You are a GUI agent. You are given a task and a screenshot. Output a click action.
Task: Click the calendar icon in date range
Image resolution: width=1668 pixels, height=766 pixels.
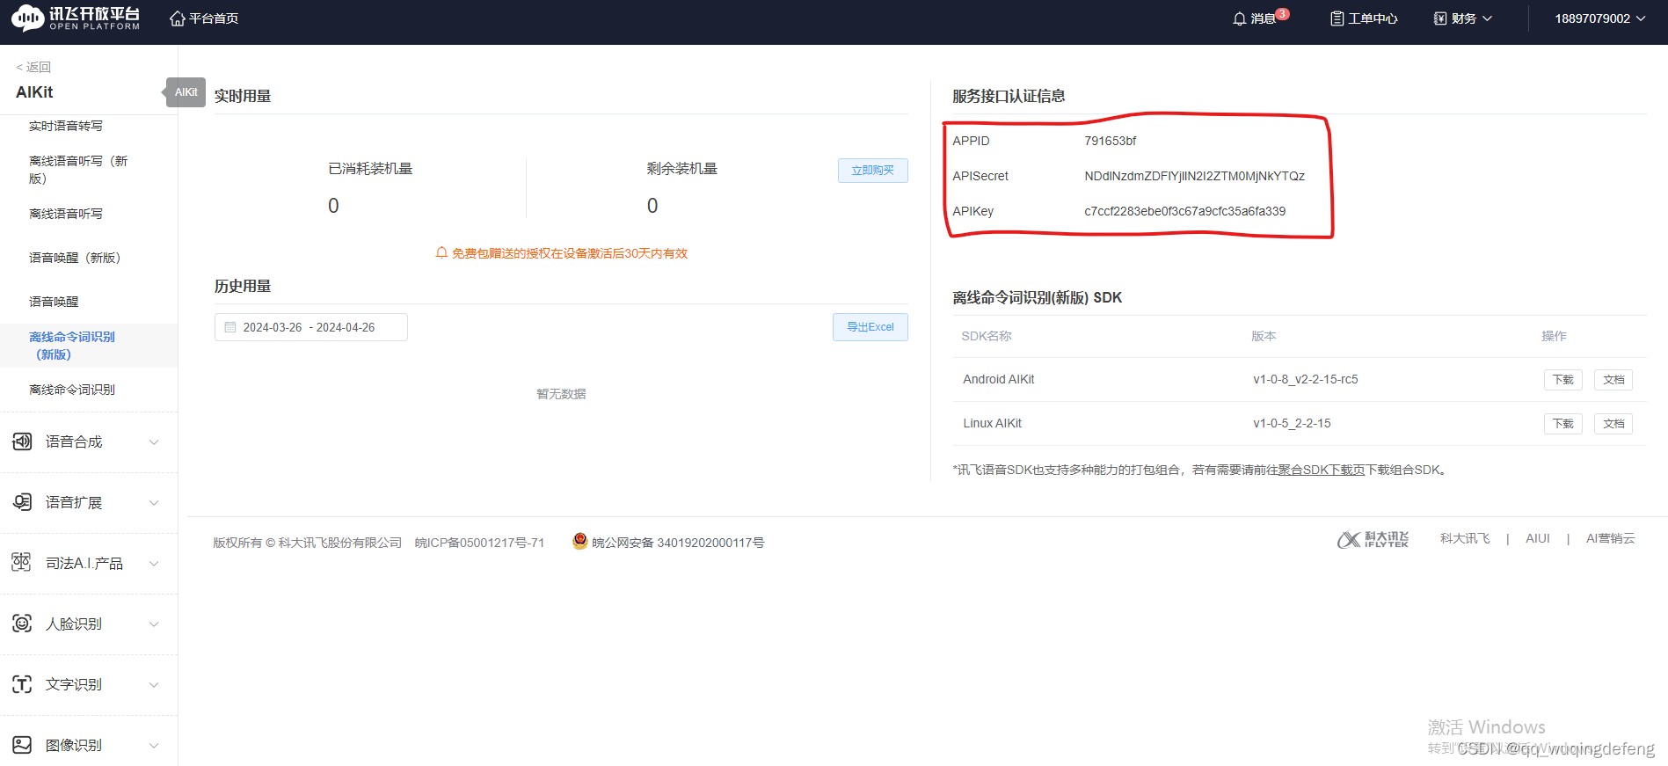click(x=230, y=327)
